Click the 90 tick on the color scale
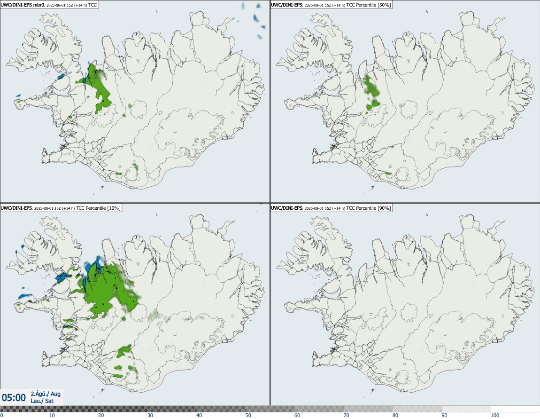Screen dimensions: 540x419 [x=445, y=415]
